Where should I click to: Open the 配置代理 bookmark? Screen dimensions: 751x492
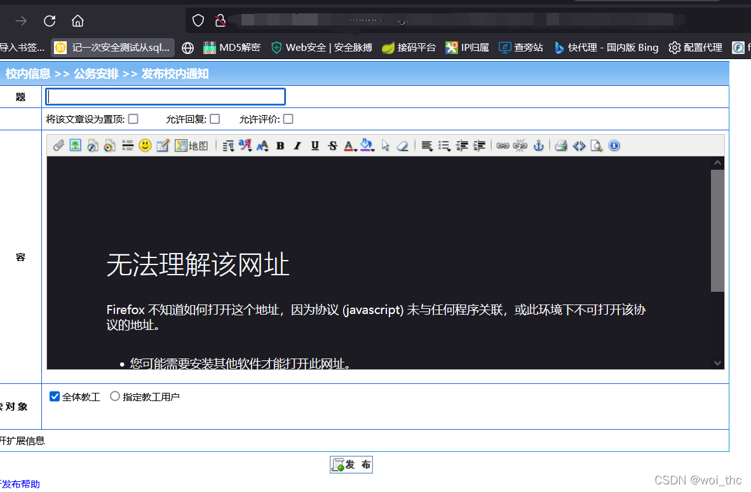[x=695, y=48]
